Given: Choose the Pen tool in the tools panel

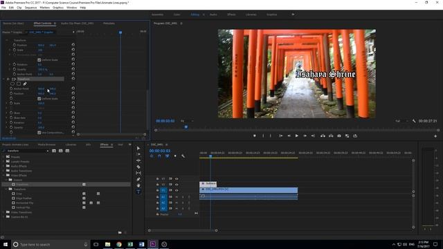Looking at the screenshot, I should (138, 179).
